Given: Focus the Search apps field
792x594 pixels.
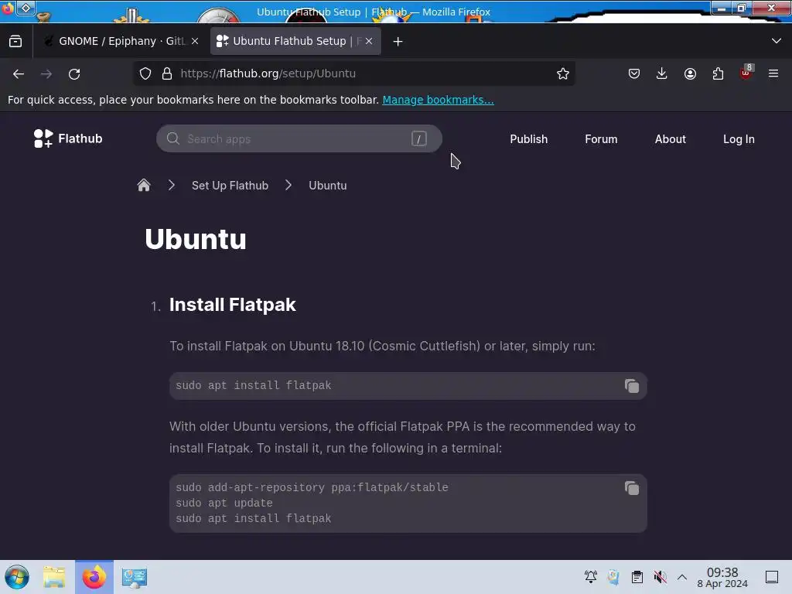Looking at the screenshot, I should (x=299, y=139).
